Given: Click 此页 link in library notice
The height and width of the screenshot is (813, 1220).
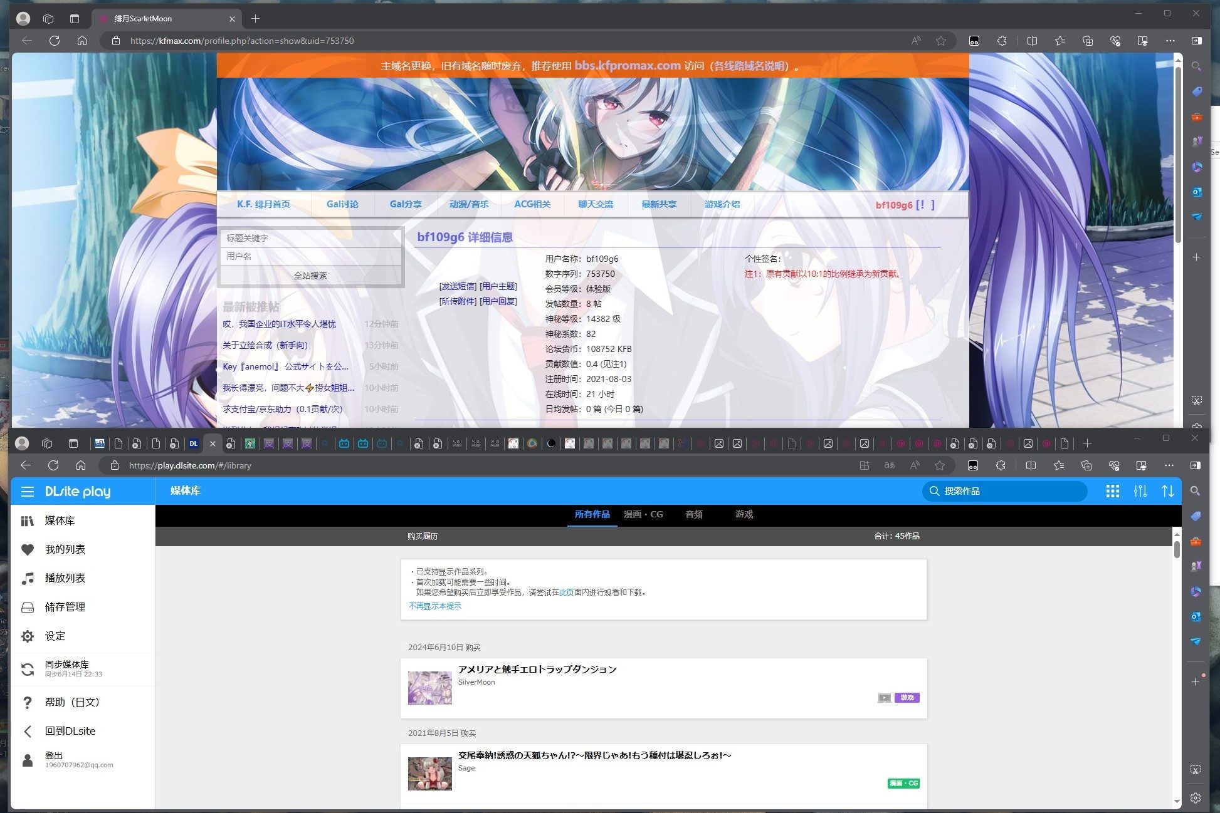Looking at the screenshot, I should click(566, 593).
